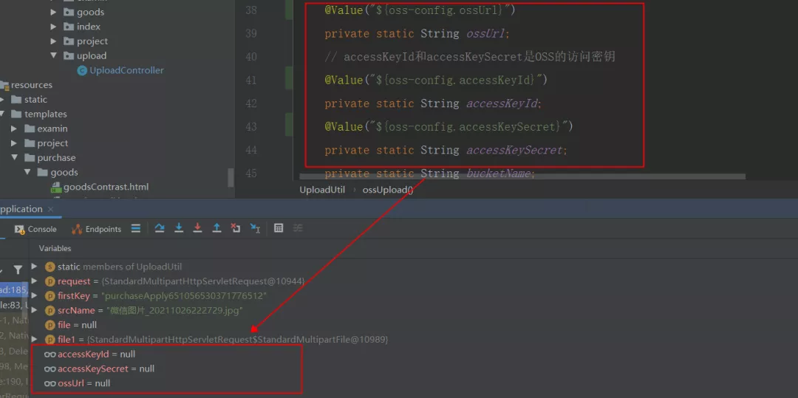Click the parameter icon next to file1

(x=50, y=339)
